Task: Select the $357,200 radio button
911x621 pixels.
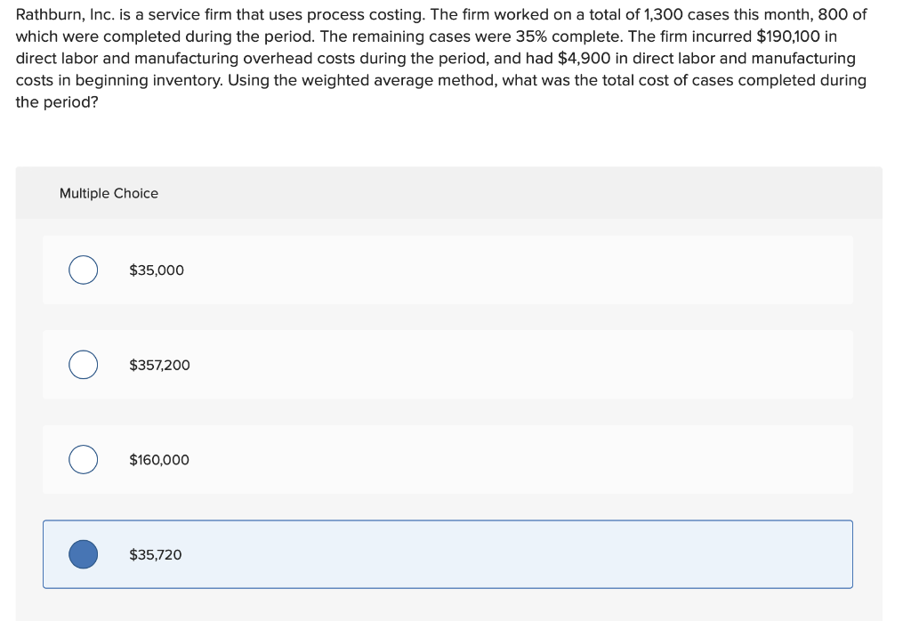Action: coord(83,364)
